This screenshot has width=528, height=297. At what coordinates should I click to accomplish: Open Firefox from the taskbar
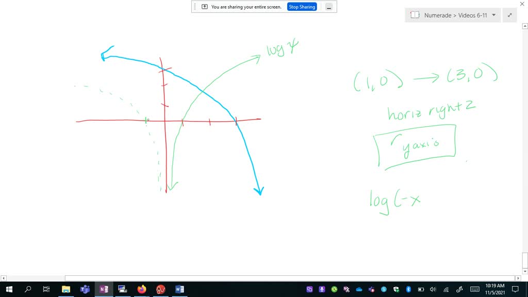(x=141, y=289)
